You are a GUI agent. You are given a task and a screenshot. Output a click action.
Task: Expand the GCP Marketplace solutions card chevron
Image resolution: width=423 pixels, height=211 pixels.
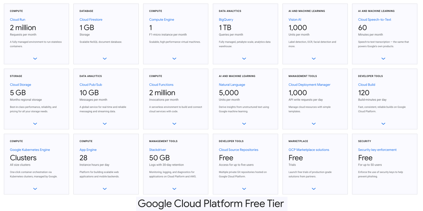[314, 189]
